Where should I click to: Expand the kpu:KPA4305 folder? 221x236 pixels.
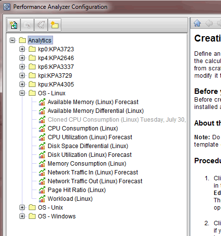[22, 84]
